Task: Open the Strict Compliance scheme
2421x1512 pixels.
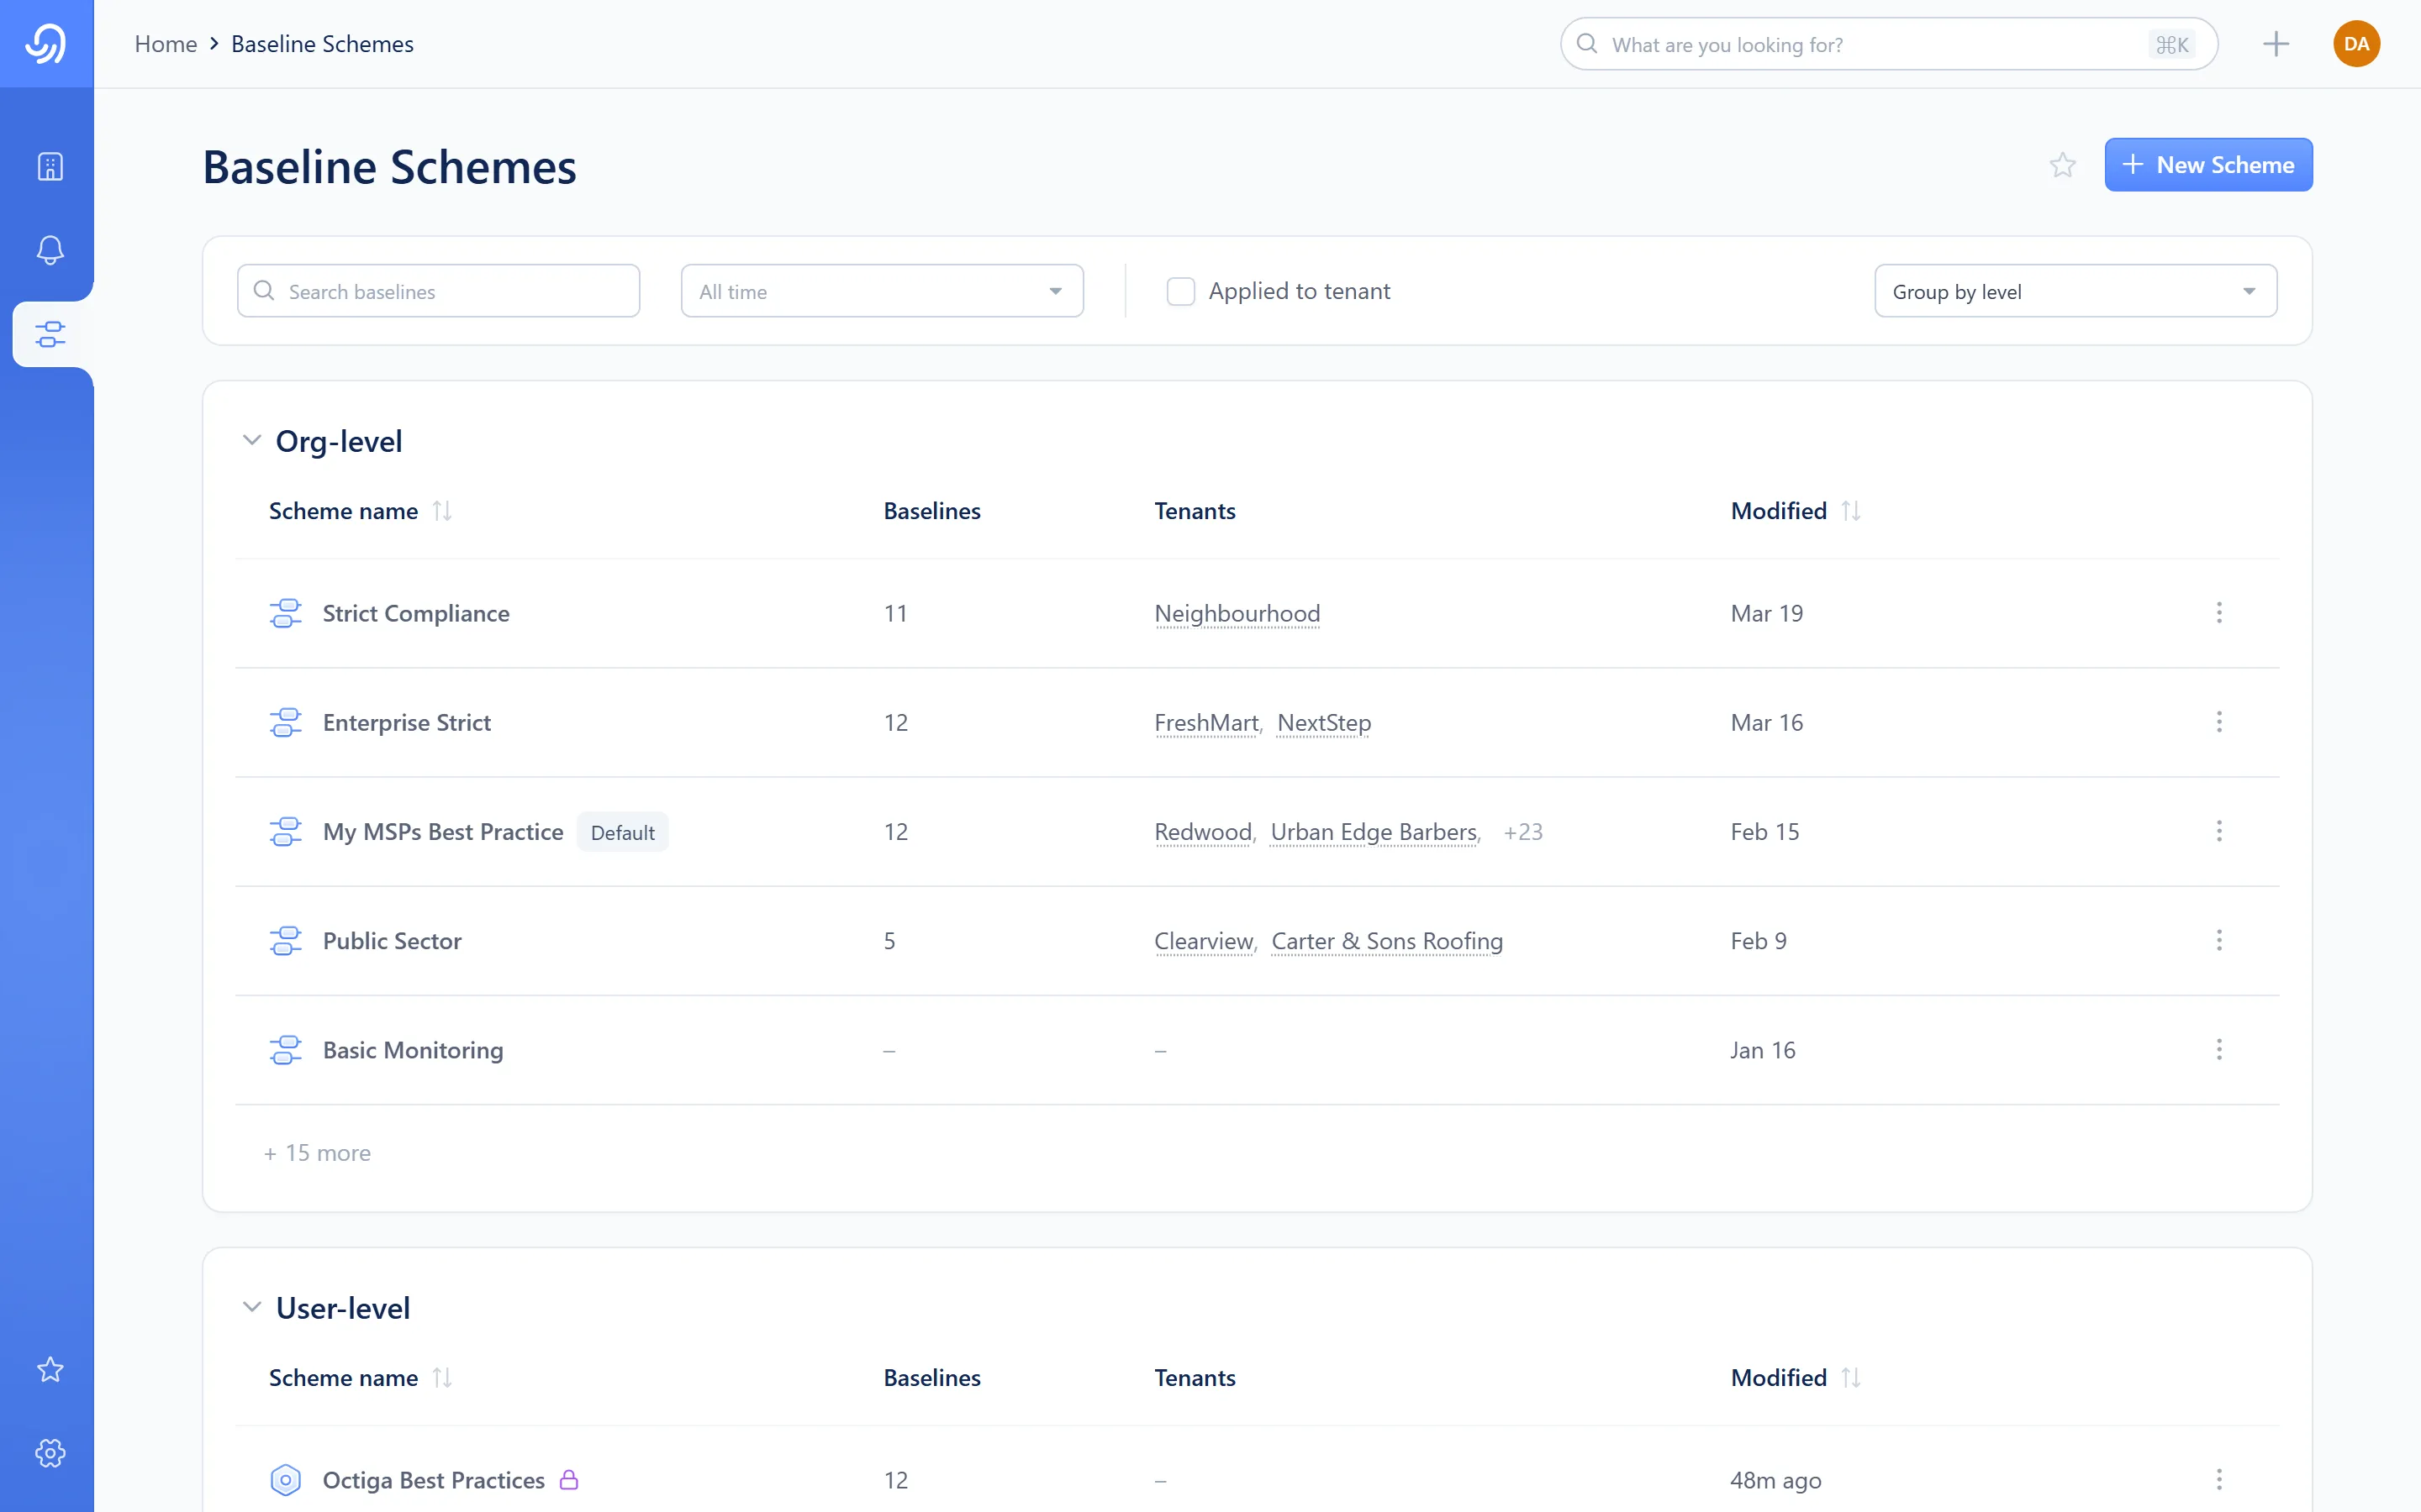Action: pyautogui.click(x=415, y=613)
